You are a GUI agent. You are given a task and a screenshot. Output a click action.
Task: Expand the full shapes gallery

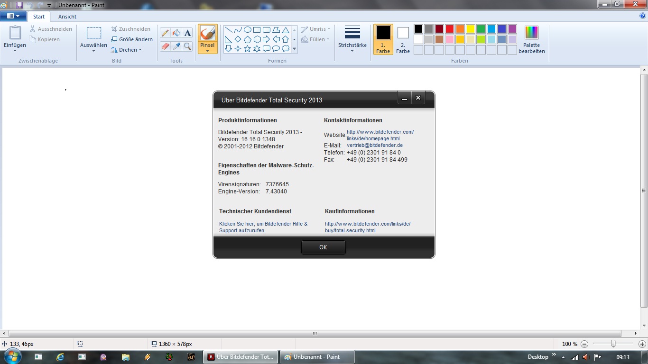pos(294,48)
